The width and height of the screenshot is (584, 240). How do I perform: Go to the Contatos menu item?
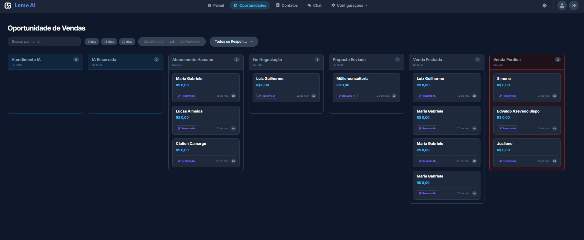[287, 5]
